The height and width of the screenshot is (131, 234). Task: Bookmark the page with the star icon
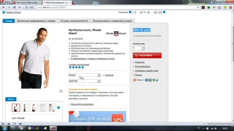click(198, 7)
